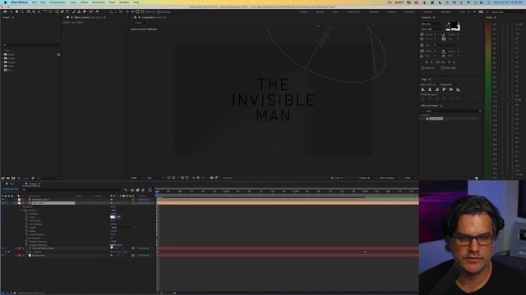The image size is (526, 295).
Task: Select the Rectangle shape tool
Action: (57, 11)
